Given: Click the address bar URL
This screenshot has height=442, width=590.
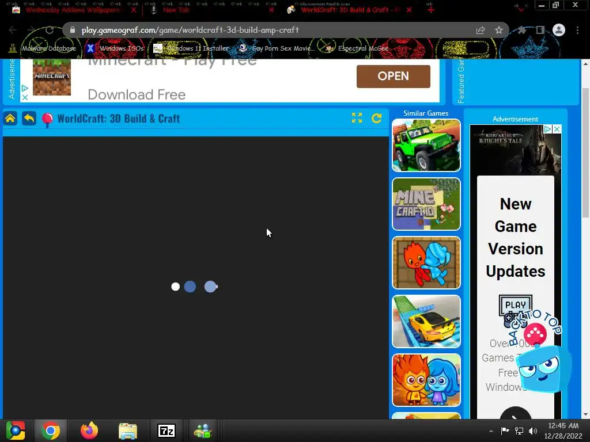Looking at the screenshot, I should coord(190,30).
